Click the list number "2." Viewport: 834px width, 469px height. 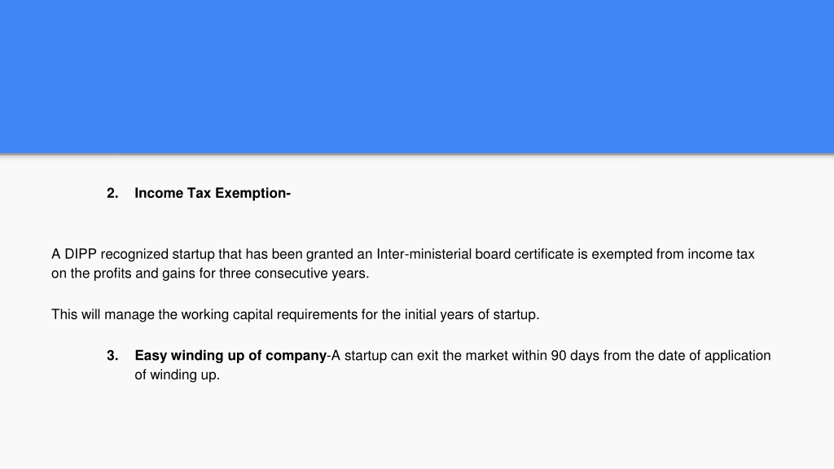112,193
